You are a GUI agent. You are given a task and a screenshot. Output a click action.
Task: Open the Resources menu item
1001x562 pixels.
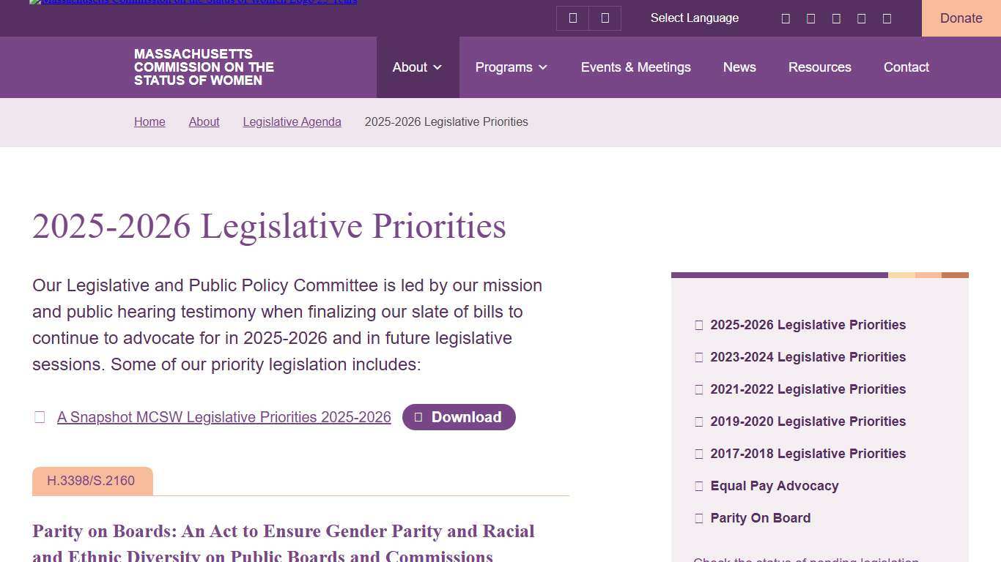[x=819, y=67]
